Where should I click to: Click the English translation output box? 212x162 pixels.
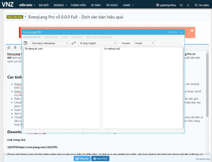pyautogui.click(x=143, y=88)
